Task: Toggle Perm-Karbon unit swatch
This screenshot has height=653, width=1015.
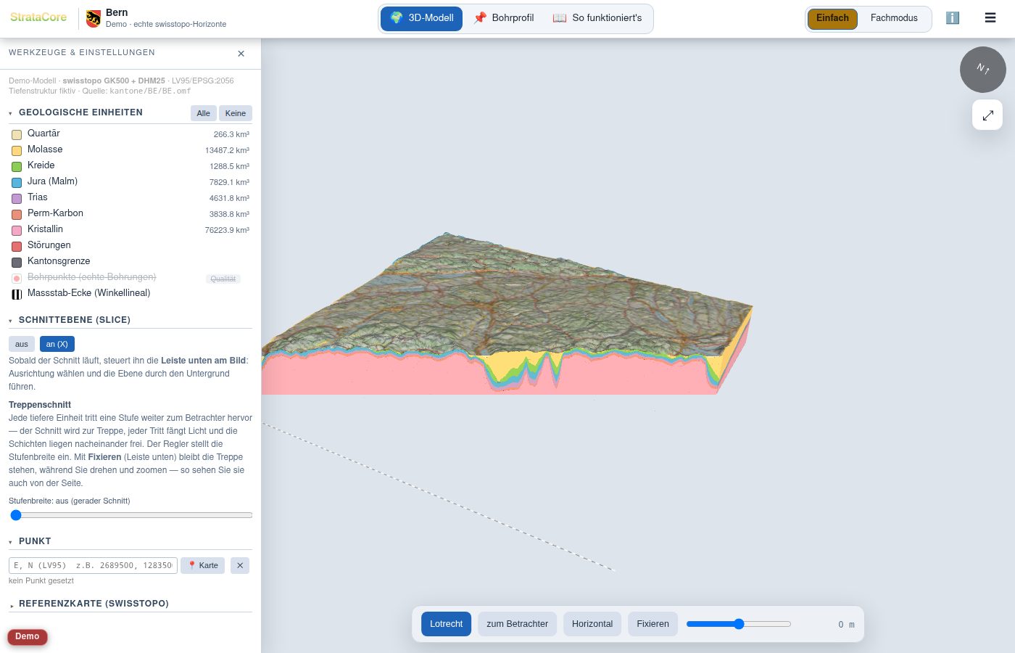Action: (x=17, y=214)
